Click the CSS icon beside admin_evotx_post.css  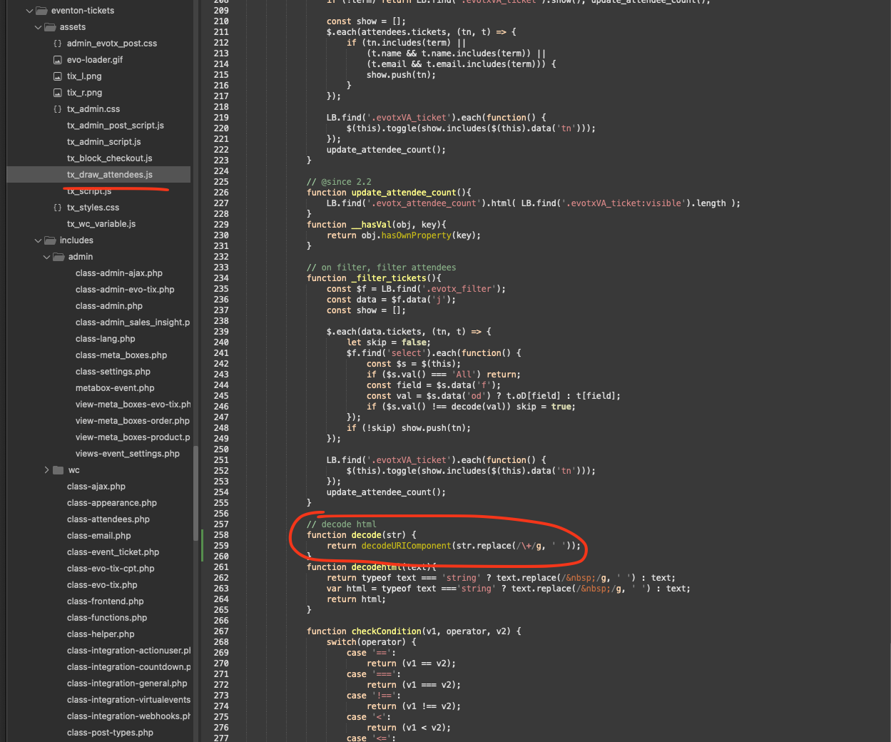58,44
